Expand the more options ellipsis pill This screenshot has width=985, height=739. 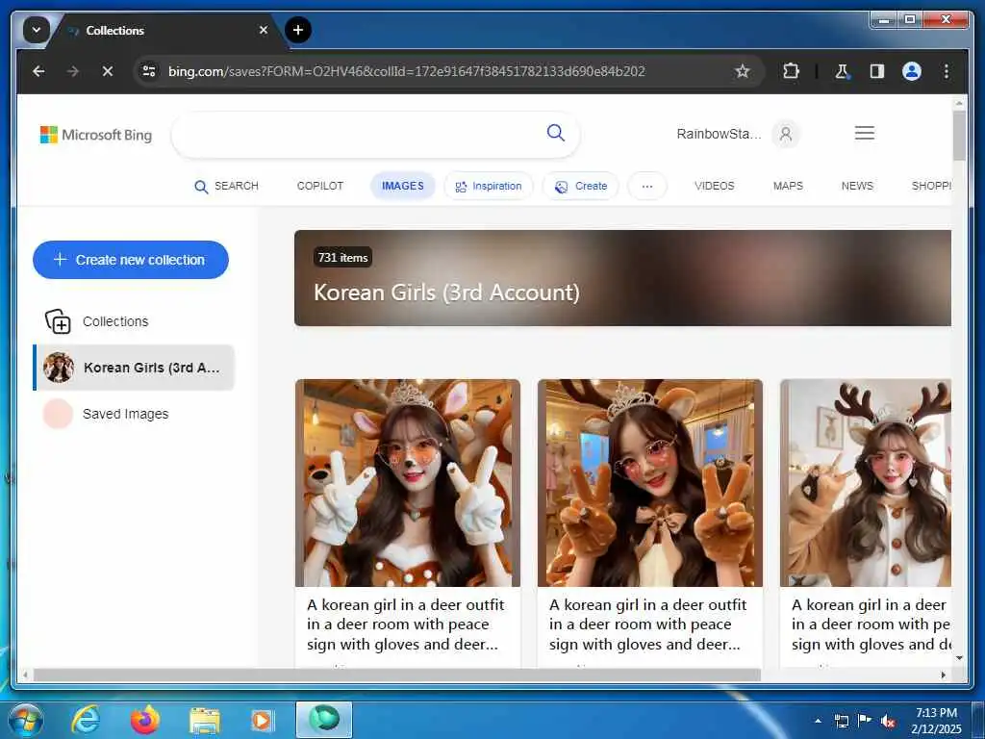click(x=647, y=186)
